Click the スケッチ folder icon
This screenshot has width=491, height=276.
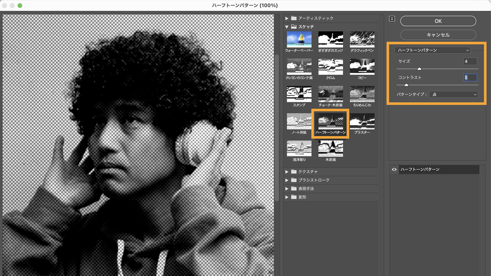294,27
